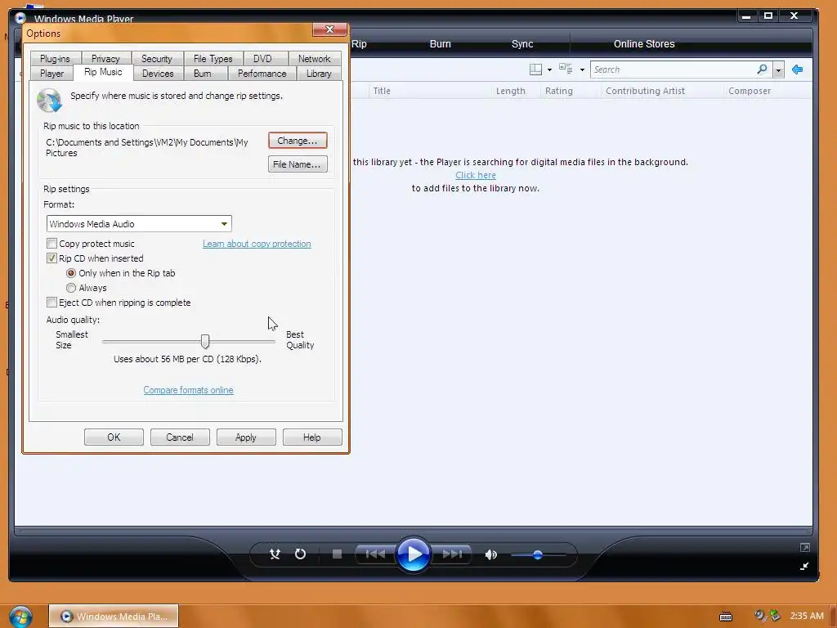Sort by the Title column header

382,91
